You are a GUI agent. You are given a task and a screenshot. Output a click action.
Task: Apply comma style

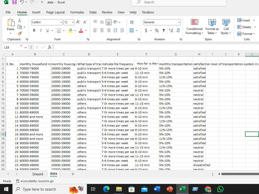(163, 31)
